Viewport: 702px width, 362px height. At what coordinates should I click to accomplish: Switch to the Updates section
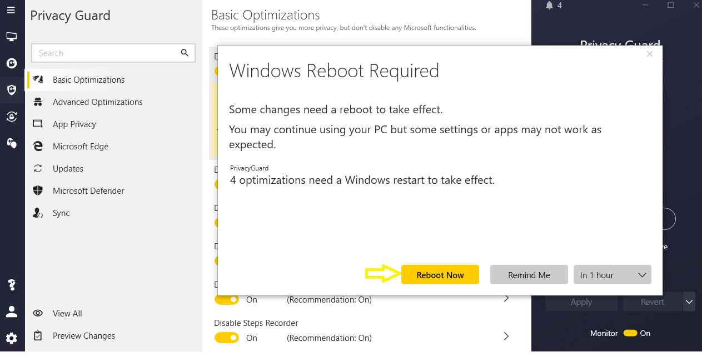click(114, 169)
